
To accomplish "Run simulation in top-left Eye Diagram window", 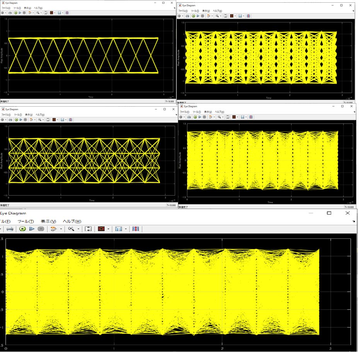I will click(x=15, y=13).
